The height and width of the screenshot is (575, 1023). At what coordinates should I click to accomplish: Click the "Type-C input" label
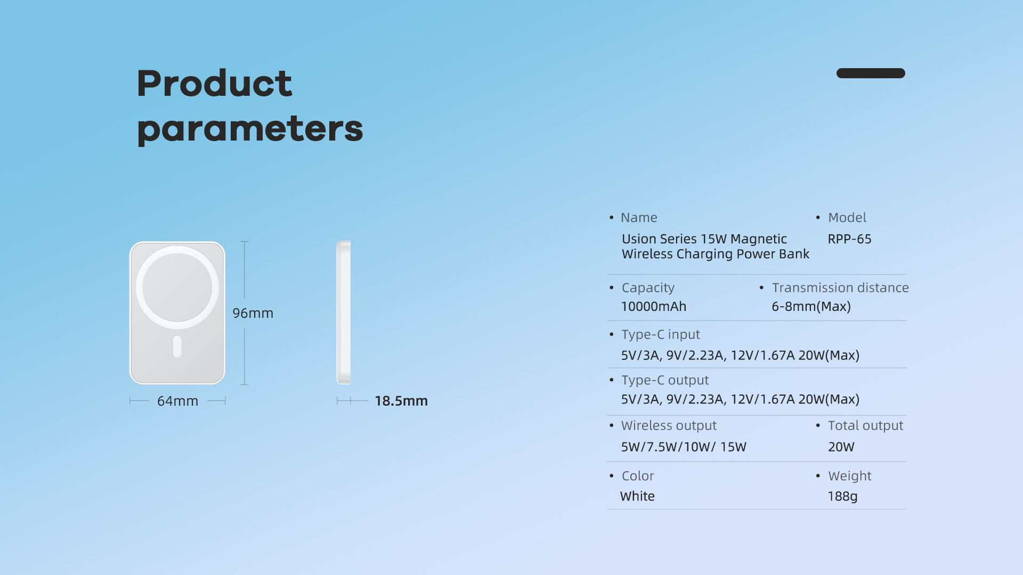(x=661, y=334)
